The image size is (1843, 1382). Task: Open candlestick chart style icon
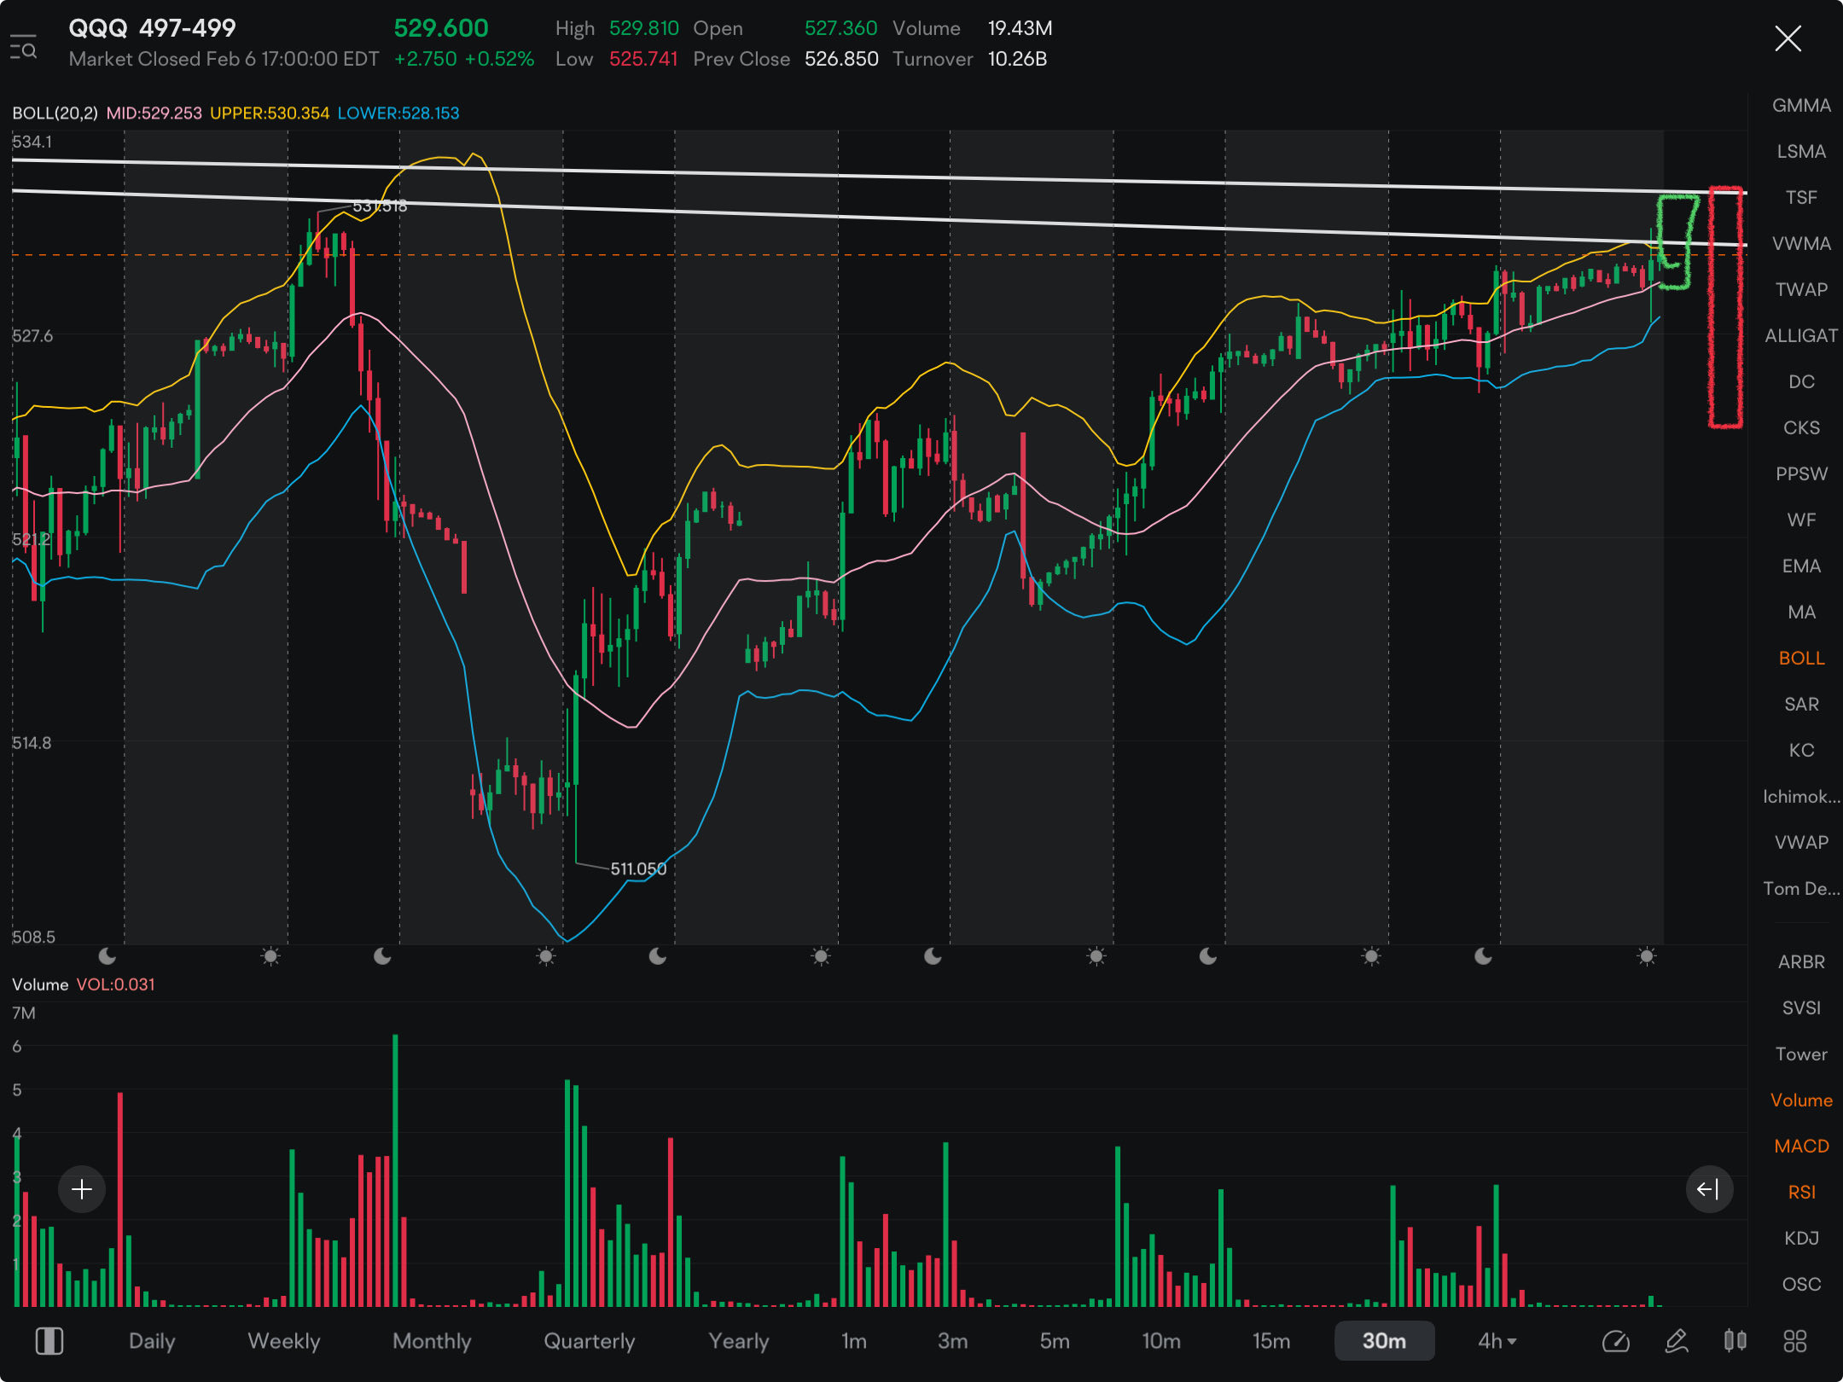click(1735, 1341)
